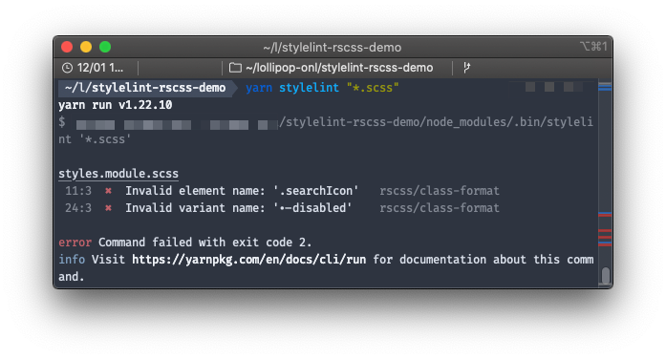Viewport: 666px width, 359px height.
Task: Open the styles.module.scss file name
Action: pyautogui.click(x=118, y=174)
